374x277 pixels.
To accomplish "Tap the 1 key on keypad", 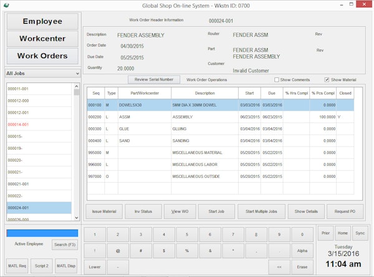I will [95, 235].
